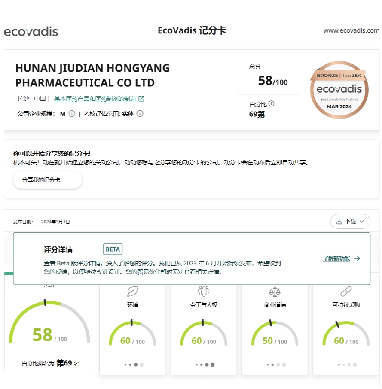Image resolution: width=382 pixels, height=389 pixels.
Task: Click the info icon beside 百分比
Action: (271, 104)
